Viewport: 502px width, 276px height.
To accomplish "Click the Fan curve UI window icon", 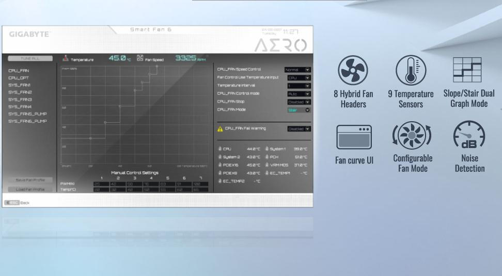I will tap(354, 137).
